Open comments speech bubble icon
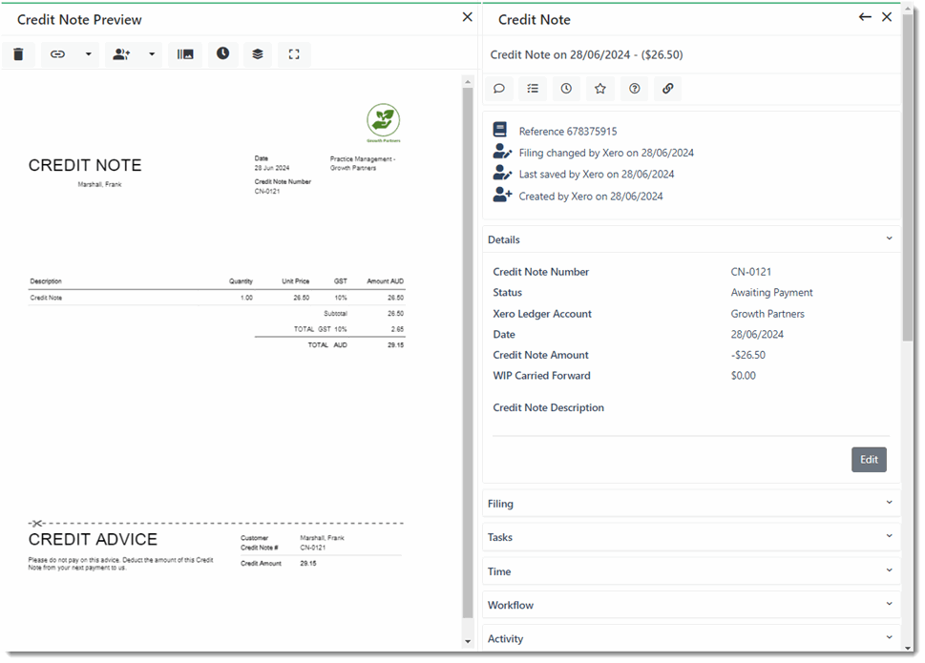925x663 pixels. (x=499, y=89)
